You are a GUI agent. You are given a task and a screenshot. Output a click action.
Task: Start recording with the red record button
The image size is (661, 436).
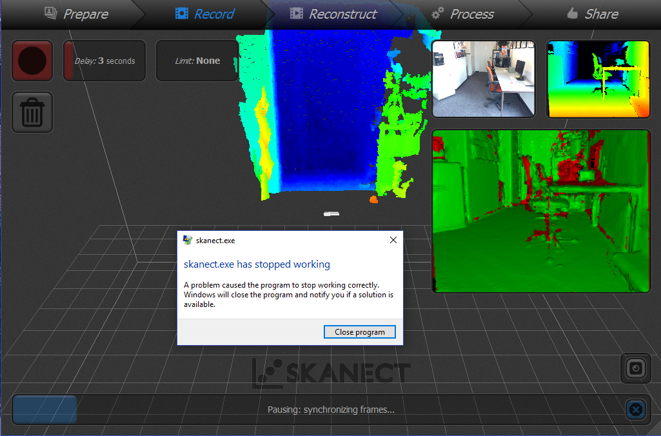32,60
